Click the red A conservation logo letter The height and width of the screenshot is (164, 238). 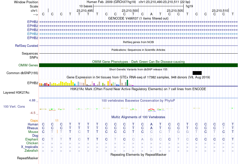(x=151, y=109)
